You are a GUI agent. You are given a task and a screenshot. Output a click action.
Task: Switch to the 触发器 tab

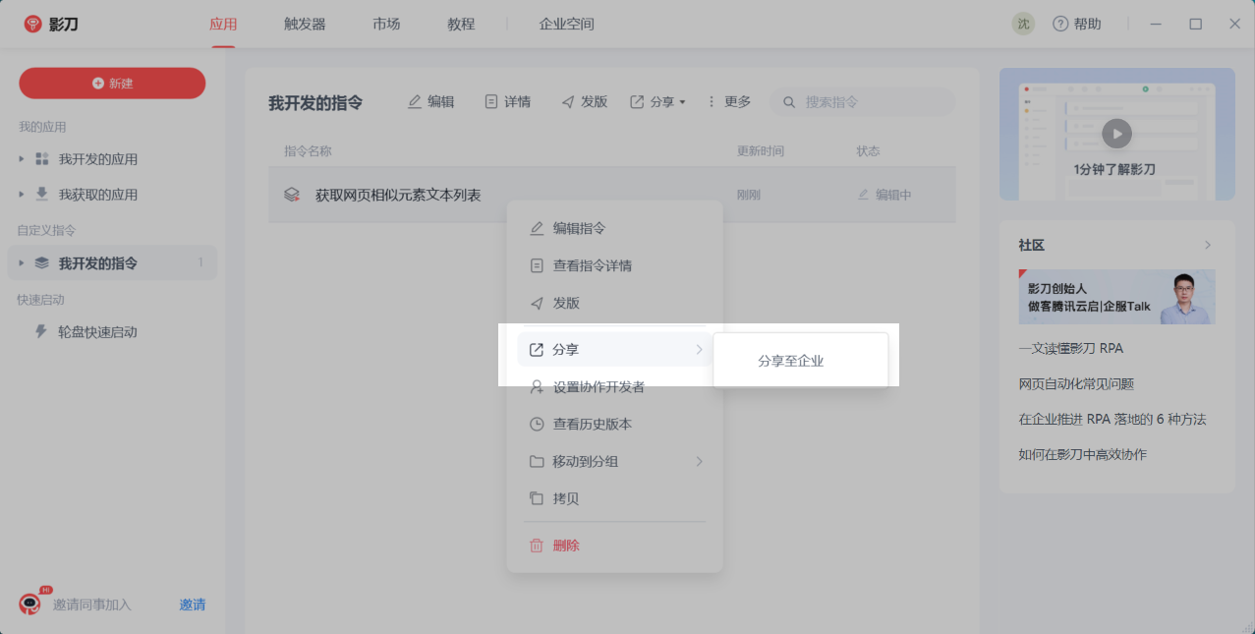(x=305, y=24)
